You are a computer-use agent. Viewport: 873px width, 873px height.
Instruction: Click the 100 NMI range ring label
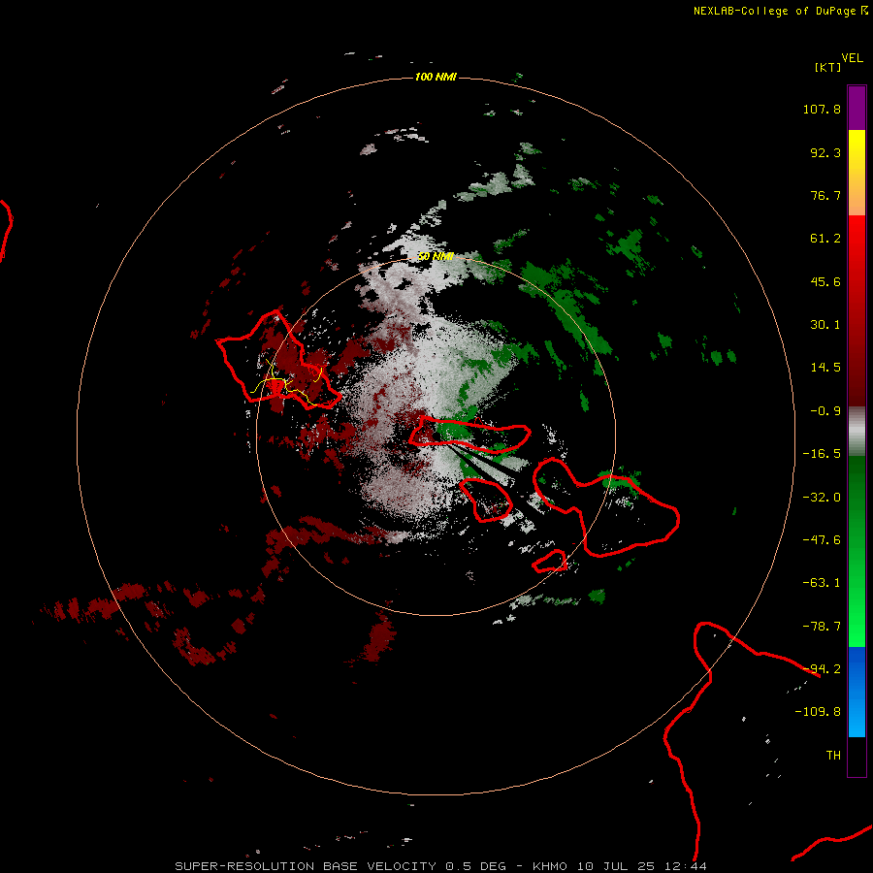(x=436, y=77)
